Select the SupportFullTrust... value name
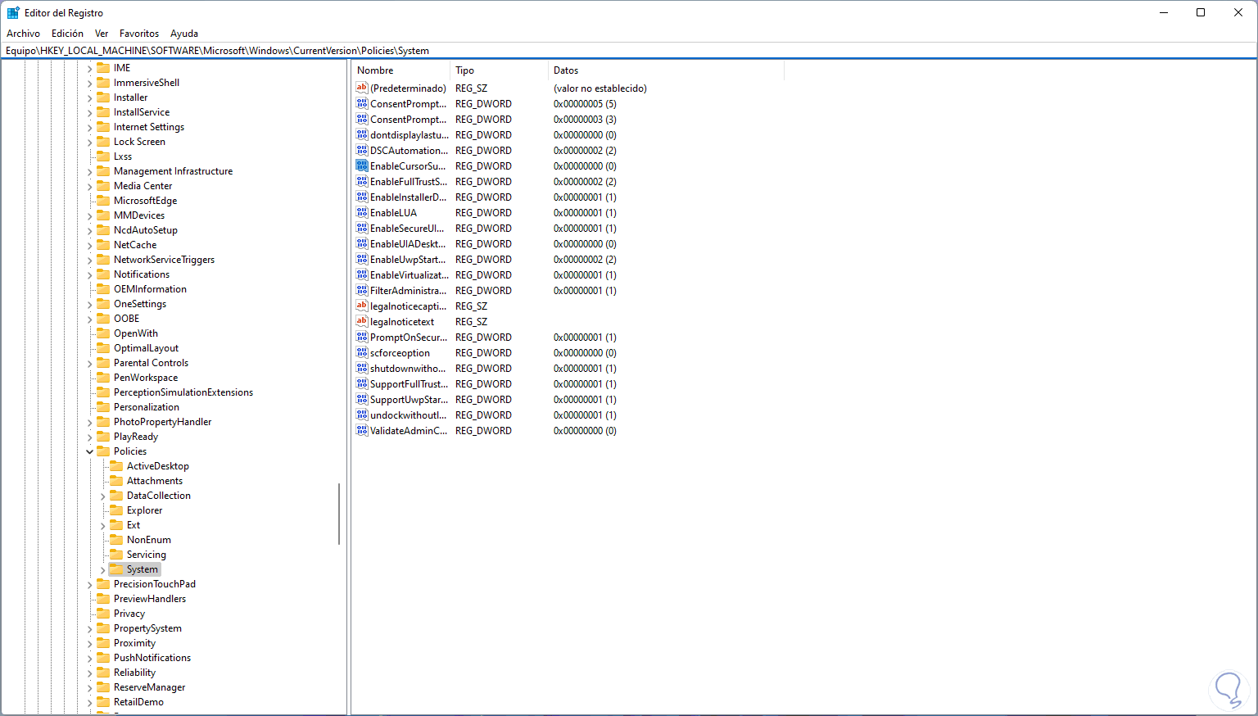This screenshot has height=716, width=1258. click(409, 383)
